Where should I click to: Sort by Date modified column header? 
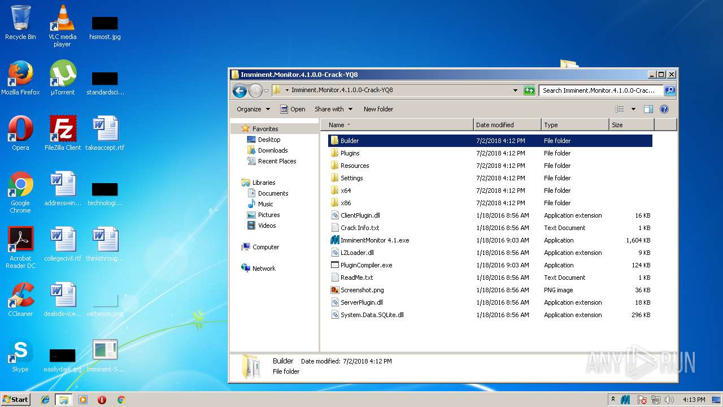(x=507, y=125)
